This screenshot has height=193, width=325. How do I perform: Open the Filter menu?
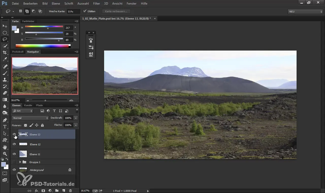[96, 4]
